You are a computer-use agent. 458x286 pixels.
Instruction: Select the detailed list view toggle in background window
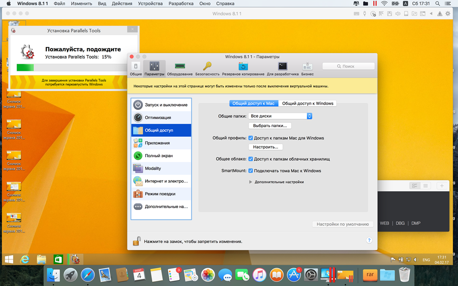click(x=414, y=186)
